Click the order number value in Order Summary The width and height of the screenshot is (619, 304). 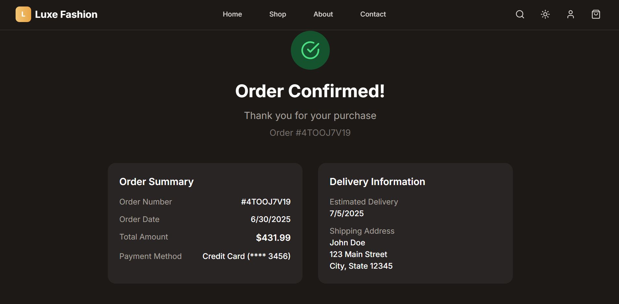[x=266, y=202]
